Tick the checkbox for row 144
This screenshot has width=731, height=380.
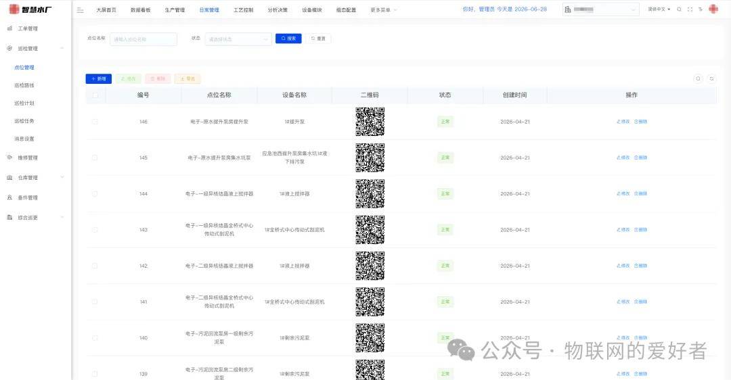click(x=95, y=194)
